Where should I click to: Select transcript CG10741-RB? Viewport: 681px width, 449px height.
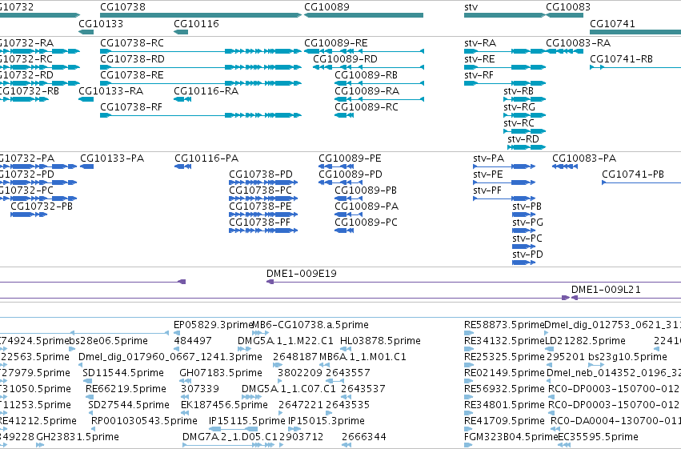click(x=635, y=67)
